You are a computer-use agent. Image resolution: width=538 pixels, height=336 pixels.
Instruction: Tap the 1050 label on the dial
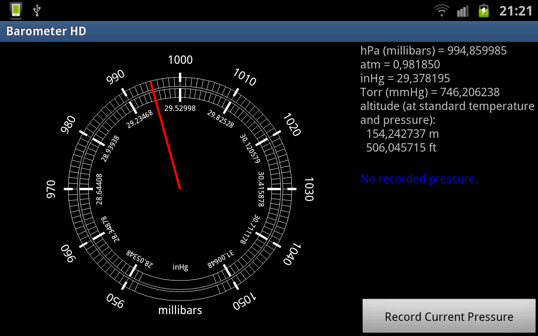pyautogui.click(x=244, y=301)
